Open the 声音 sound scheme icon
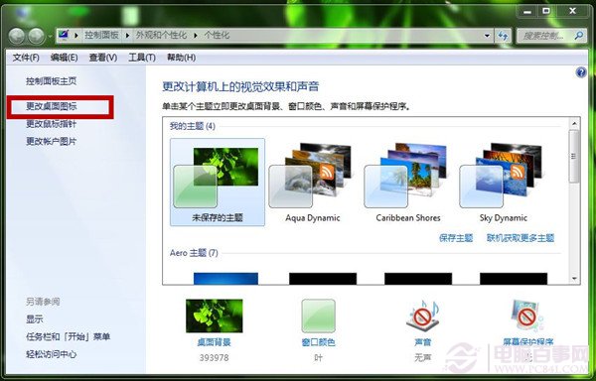The width and height of the screenshot is (596, 381). point(423,316)
